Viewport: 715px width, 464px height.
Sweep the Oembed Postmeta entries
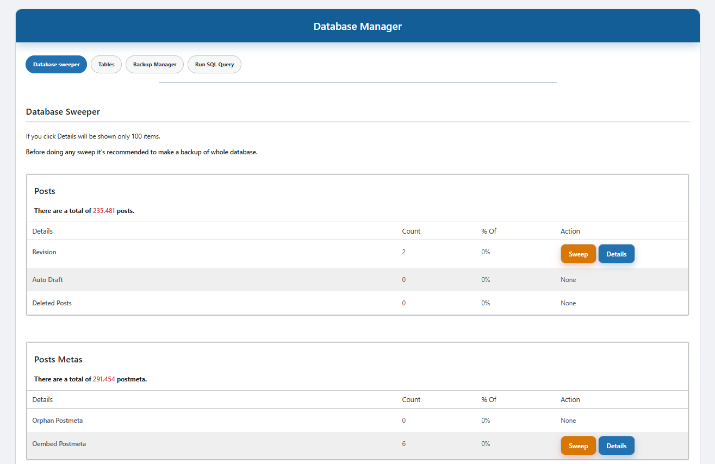pos(578,446)
